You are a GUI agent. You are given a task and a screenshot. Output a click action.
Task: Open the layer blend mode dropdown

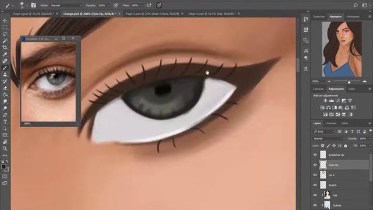click(329, 139)
